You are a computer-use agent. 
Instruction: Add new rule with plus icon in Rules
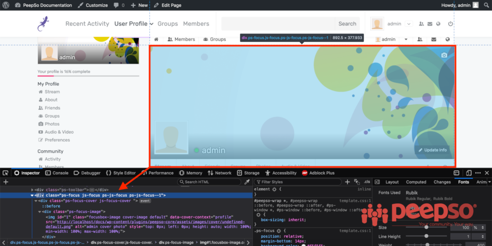pyautogui.click(x=347, y=182)
